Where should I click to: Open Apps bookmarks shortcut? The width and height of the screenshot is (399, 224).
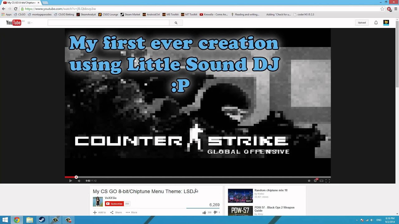(6, 14)
